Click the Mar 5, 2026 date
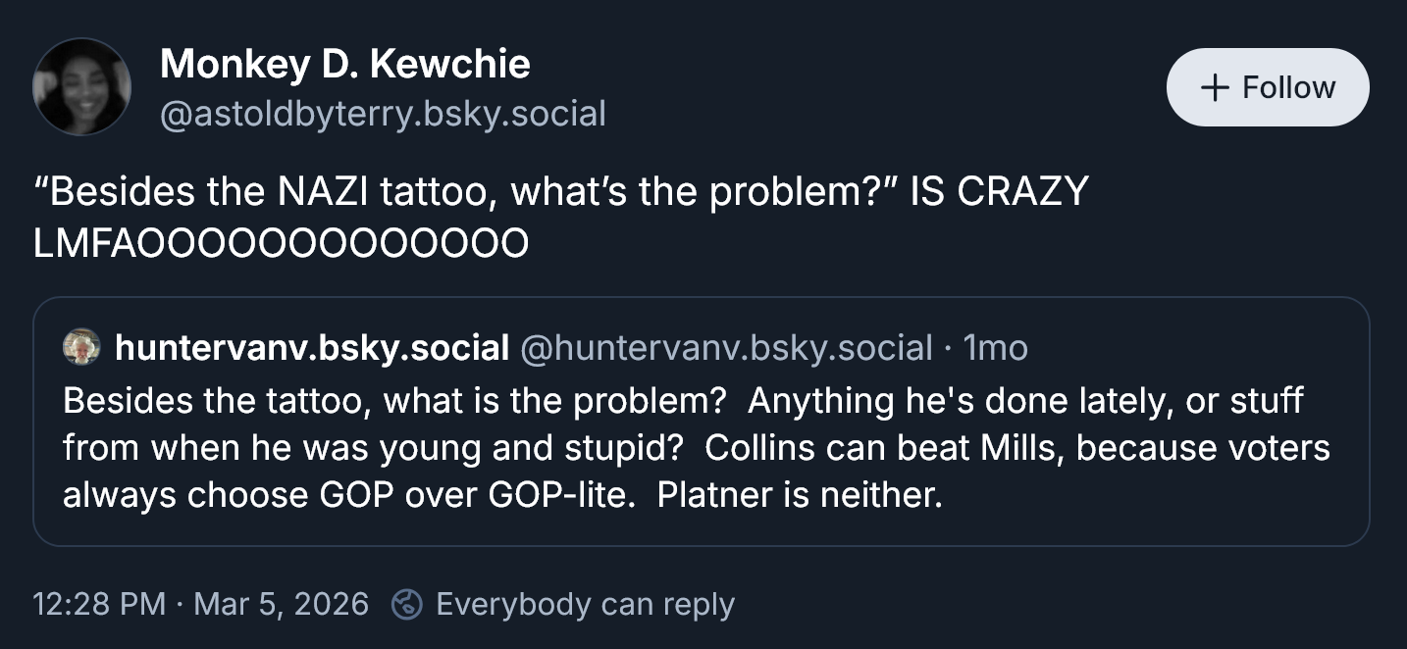 (x=282, y=604)
